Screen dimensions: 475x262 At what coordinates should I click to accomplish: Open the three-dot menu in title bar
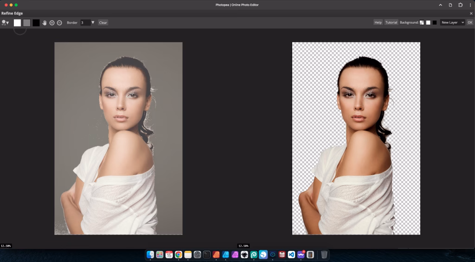[x=470, y=5]
